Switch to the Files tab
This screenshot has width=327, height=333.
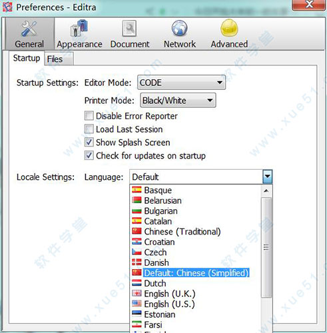(x=59, y=59)
